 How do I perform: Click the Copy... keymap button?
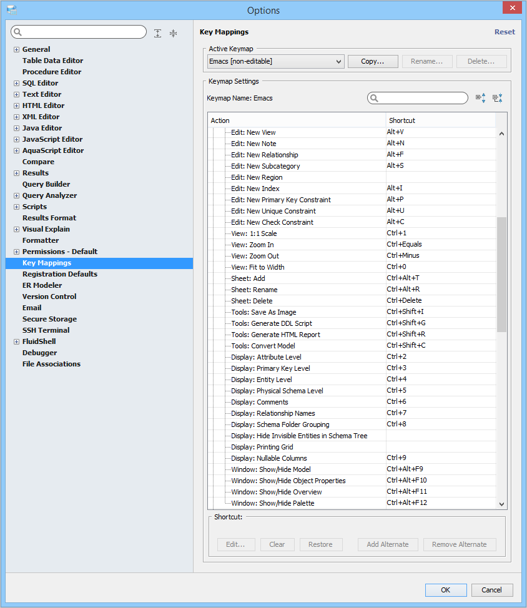[373, 61]
